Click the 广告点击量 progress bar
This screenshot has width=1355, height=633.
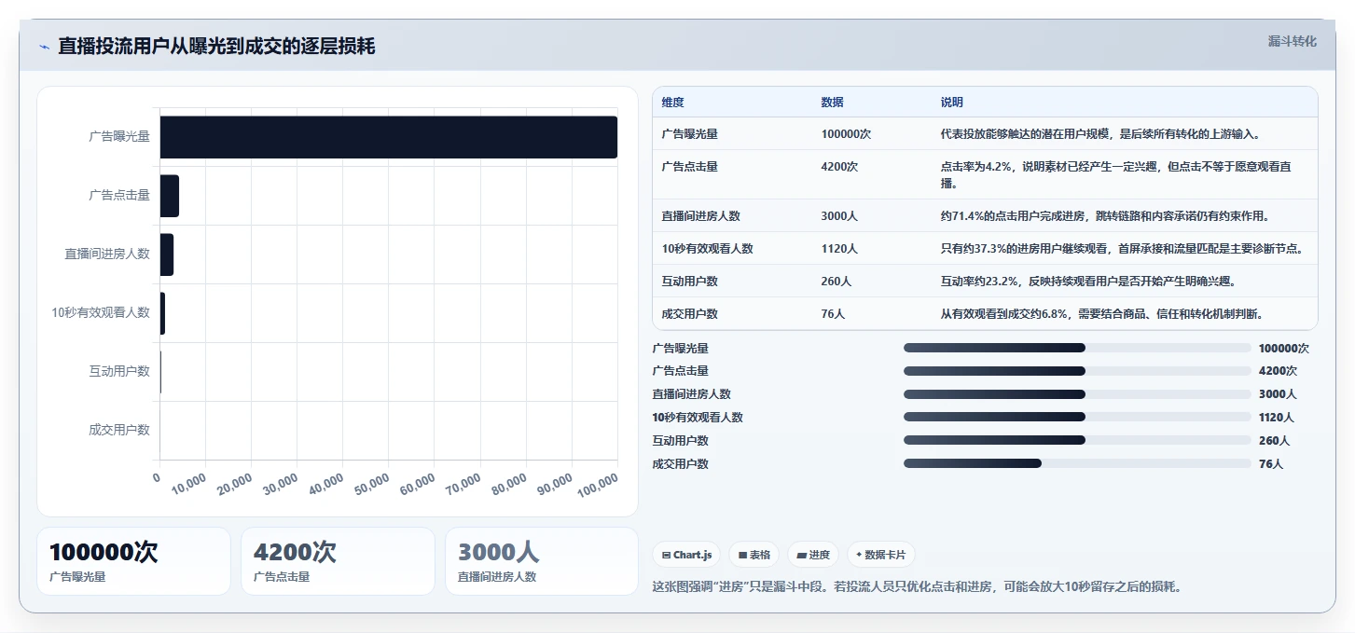1077,370
